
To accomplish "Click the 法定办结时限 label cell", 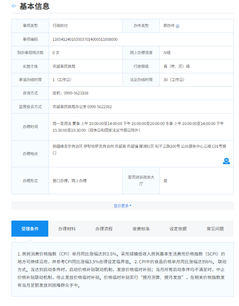I will point(141,80).
